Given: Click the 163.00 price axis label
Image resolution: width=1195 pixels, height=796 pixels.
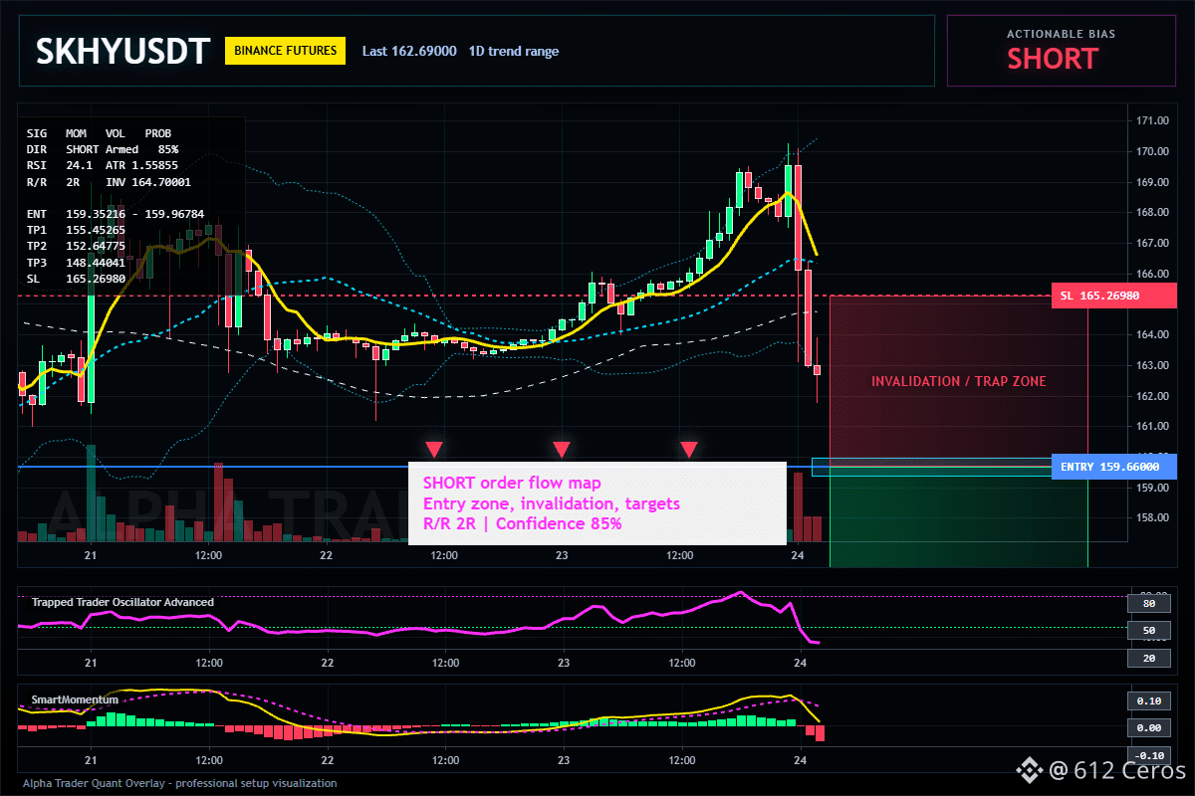Looking at the screenshot, I should tap(1152, 365).
